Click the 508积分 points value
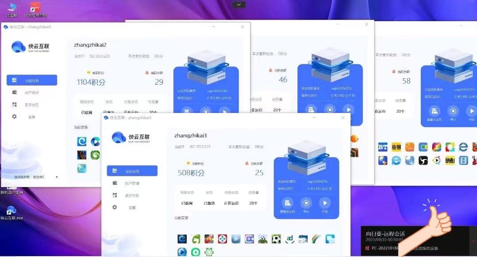The width and height of the screenshot is (477, 257). [191, 173]
